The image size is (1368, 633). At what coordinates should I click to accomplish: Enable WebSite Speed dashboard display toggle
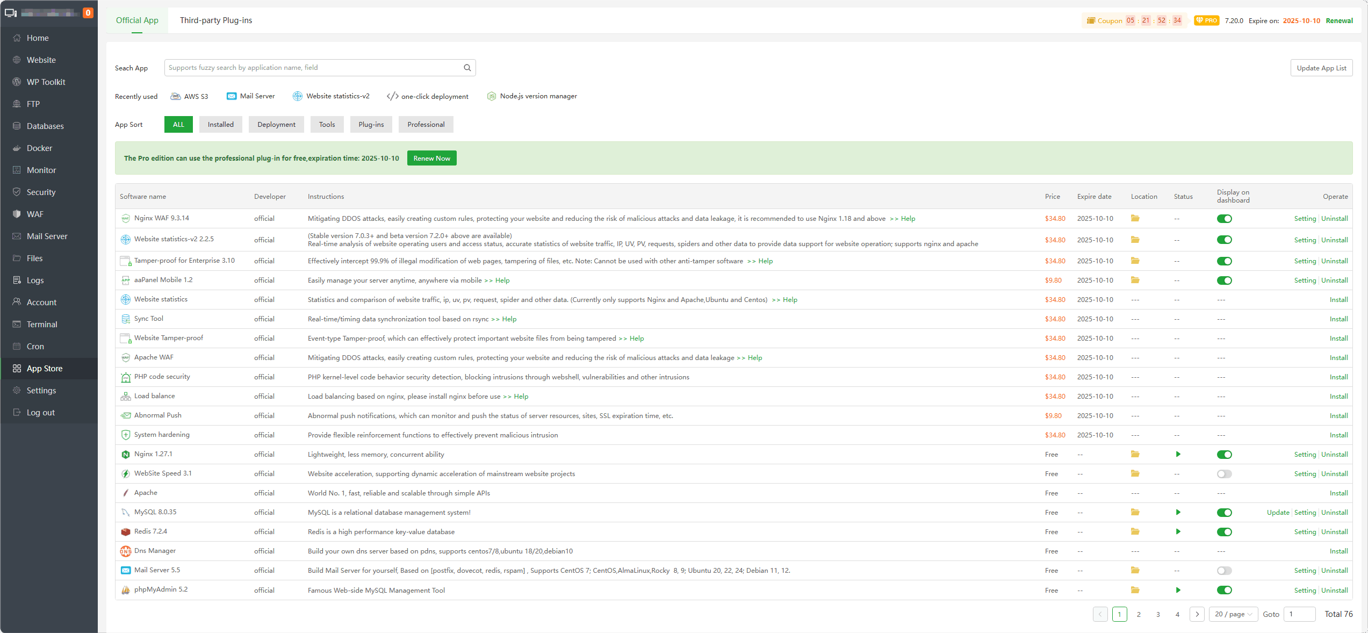[1224, 474]
